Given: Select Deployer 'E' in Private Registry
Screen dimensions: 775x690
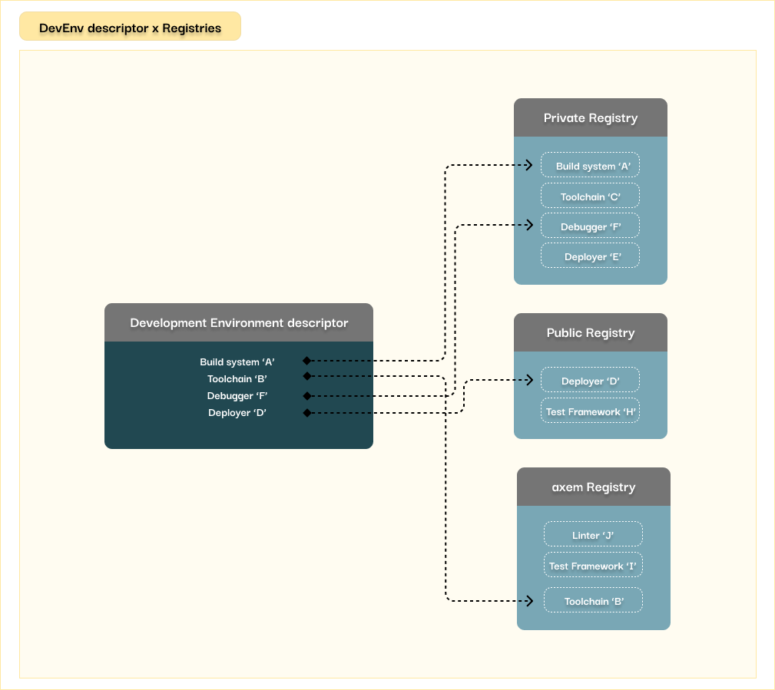Looking at the screenshot, I should coord(590,256).
